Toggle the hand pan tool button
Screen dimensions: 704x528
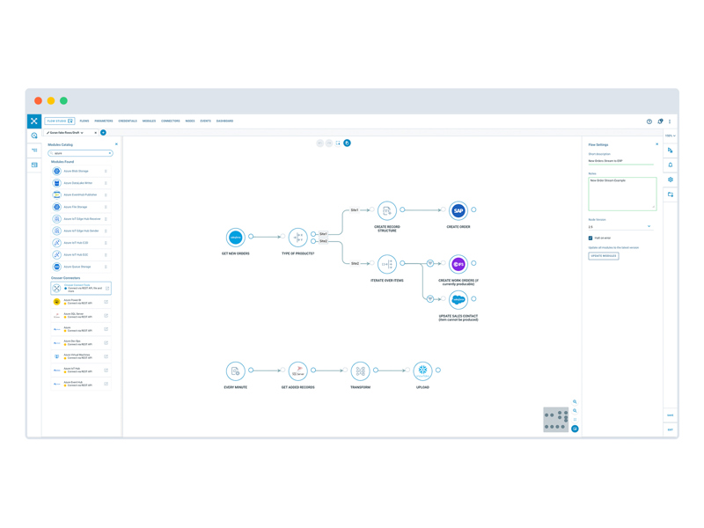point(347,143)
